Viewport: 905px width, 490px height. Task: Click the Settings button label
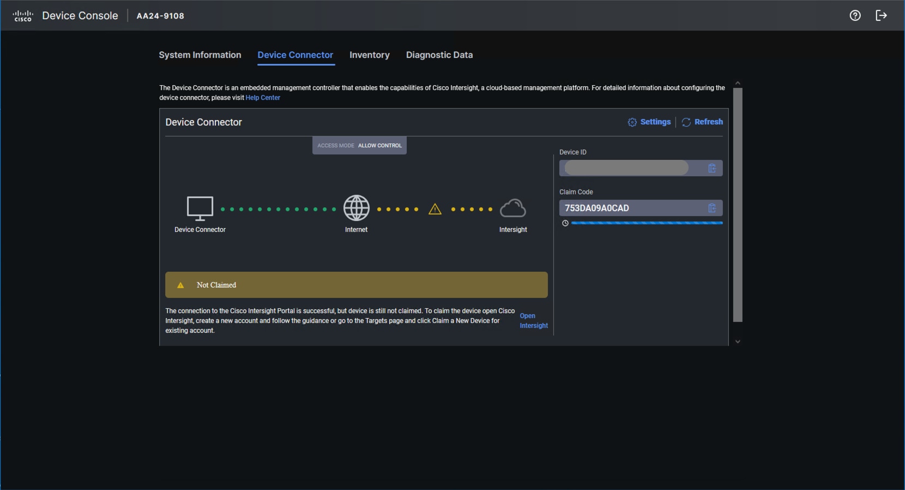click(655, 122)
